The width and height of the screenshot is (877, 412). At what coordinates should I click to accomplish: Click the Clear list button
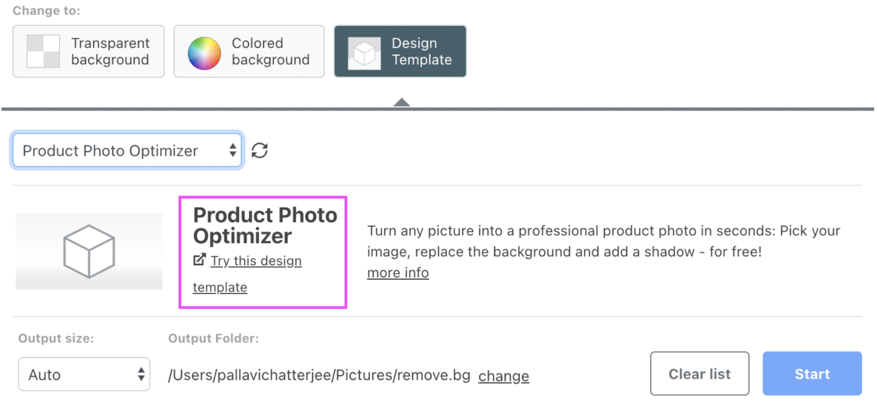[x=700, y=373]
